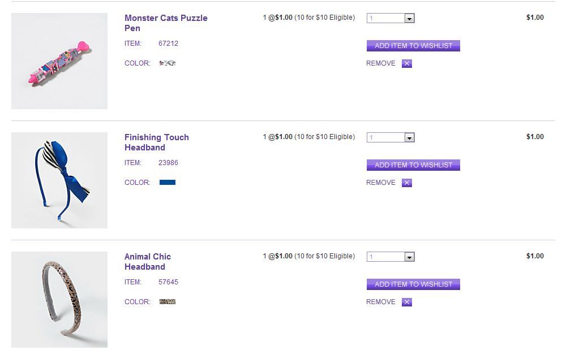Click the REMOVE text for Finishing Touch Headband
This screenshot has height=359, width=562.
(x=381, y=183)
